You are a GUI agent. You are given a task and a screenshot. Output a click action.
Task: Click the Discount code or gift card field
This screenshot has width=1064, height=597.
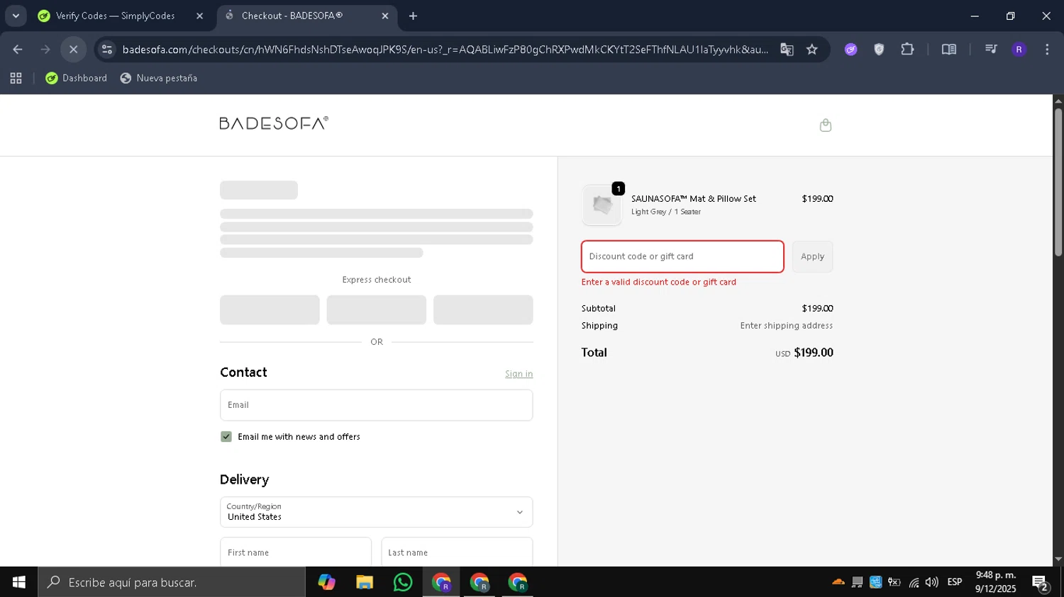point(682,256)
